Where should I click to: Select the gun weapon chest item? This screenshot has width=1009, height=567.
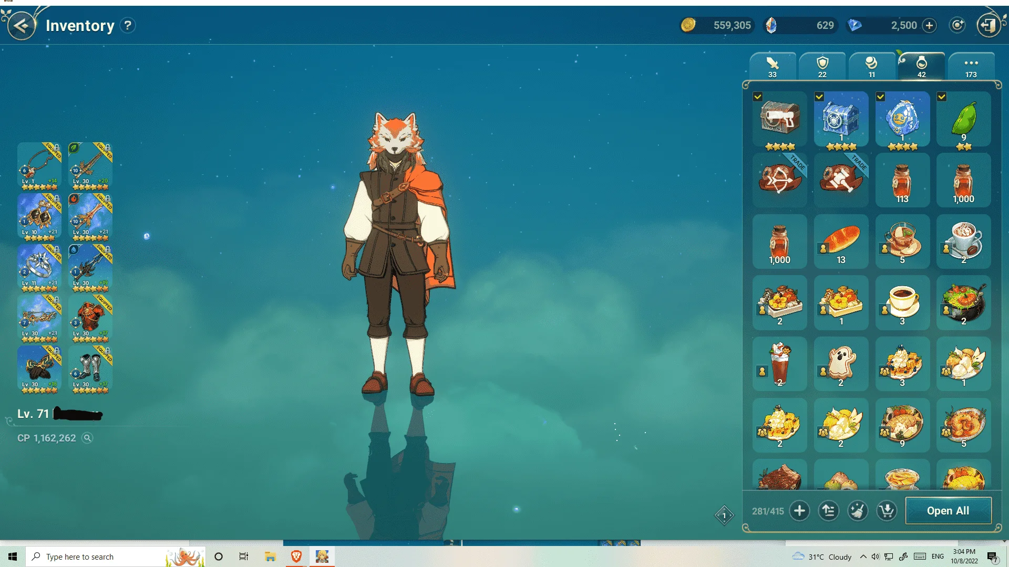[780, 120]
